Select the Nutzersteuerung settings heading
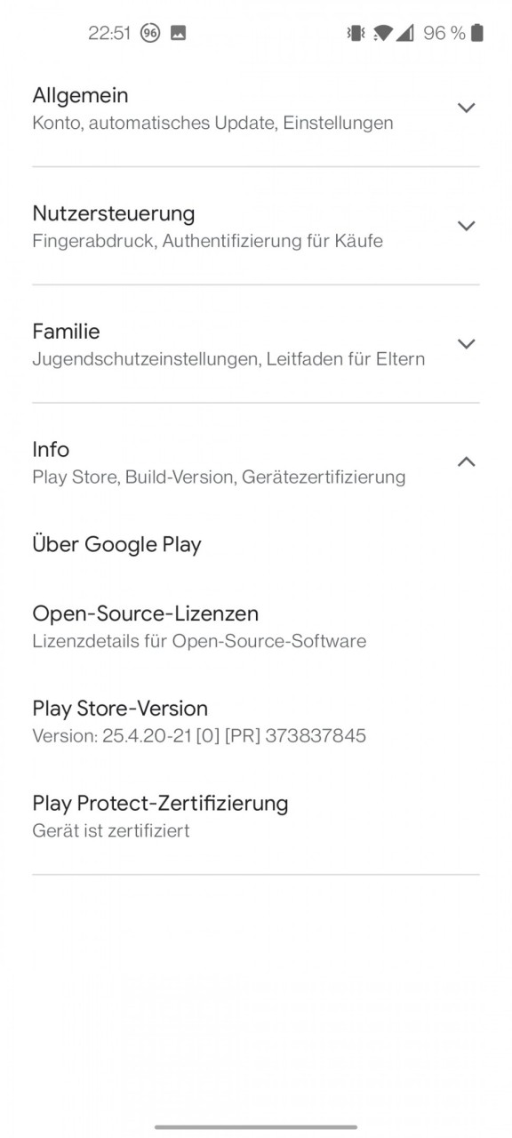The width and height of the screenshot is (512, 1138). [114, 213]
